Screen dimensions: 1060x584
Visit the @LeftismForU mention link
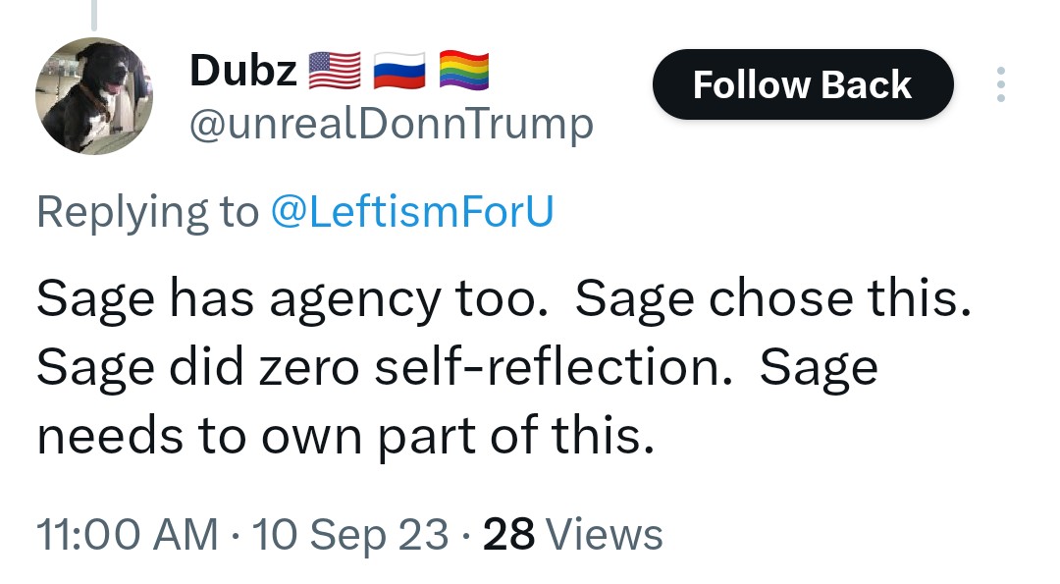point(411,212)
